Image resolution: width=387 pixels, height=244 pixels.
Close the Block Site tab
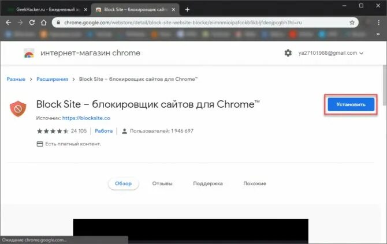pos(173,10)
